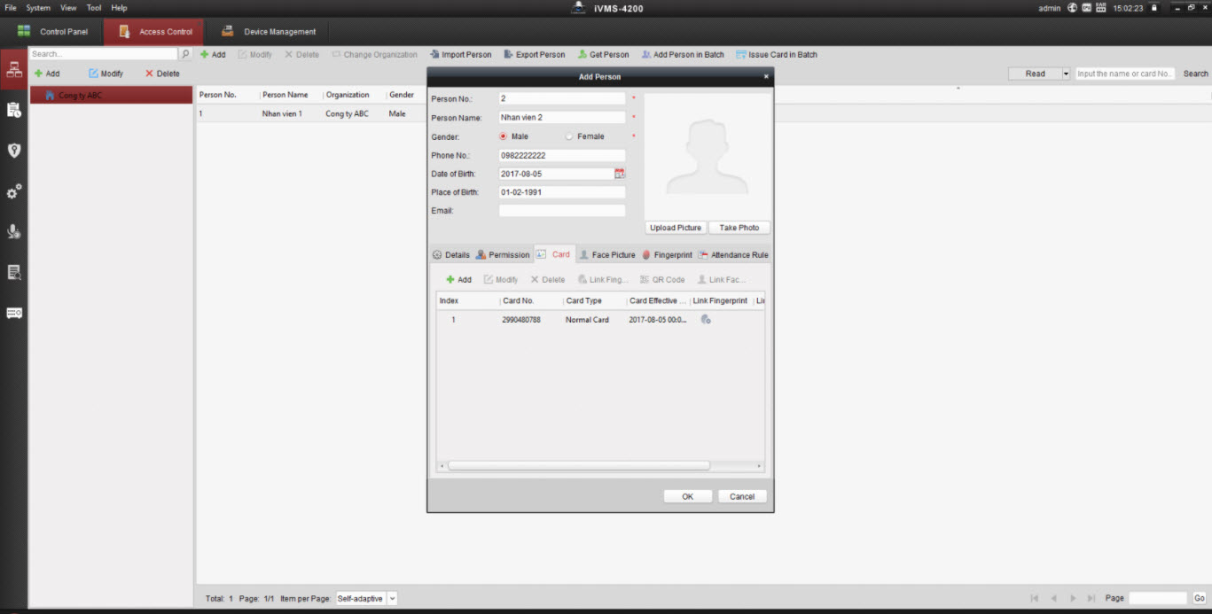Click the horizontal scrollbar in card list
The image size is (1212, 614).
(x=578, y=465)
